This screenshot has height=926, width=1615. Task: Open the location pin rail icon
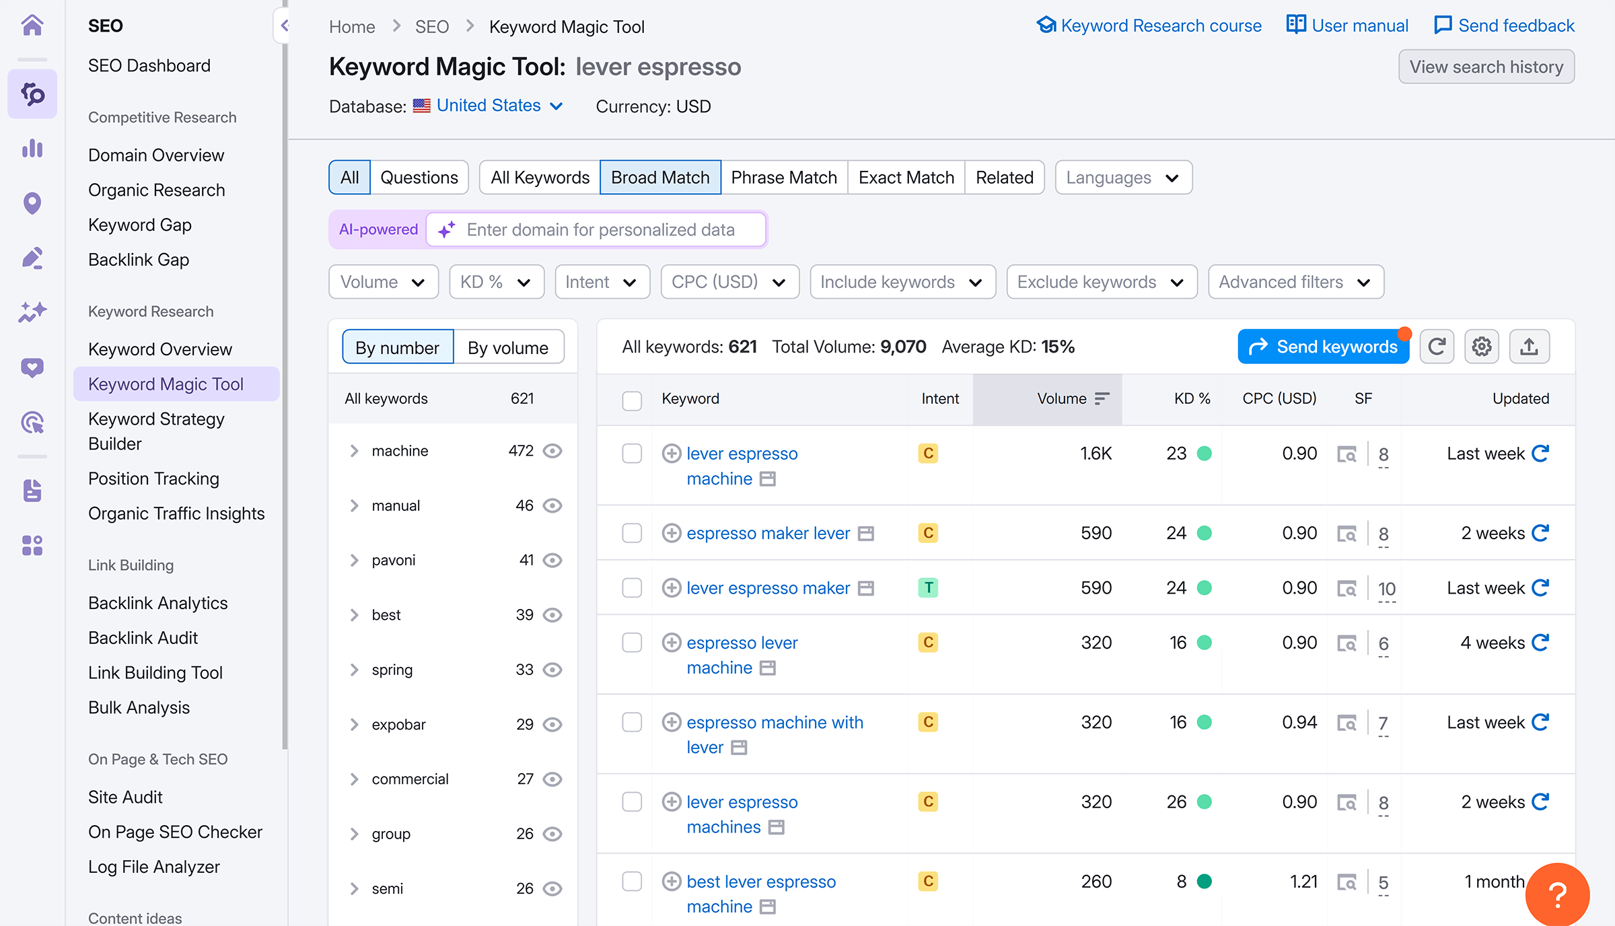click(32, 203)
